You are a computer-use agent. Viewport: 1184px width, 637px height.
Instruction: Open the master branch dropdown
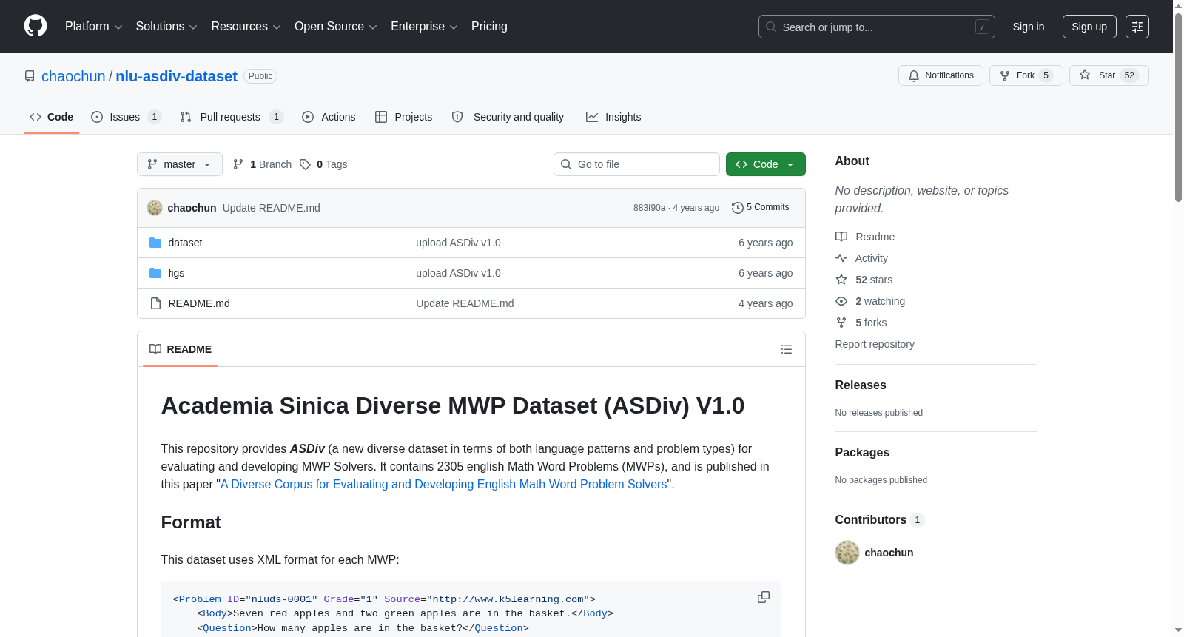(x=180, y=164)
